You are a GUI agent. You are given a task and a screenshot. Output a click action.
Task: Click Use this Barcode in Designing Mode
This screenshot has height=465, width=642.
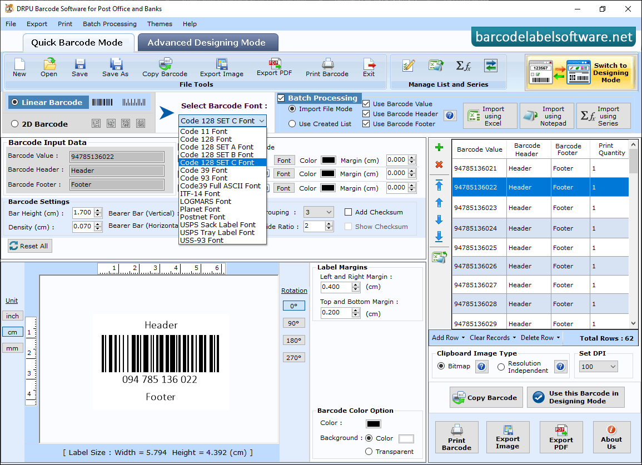(x=576, y=397)
